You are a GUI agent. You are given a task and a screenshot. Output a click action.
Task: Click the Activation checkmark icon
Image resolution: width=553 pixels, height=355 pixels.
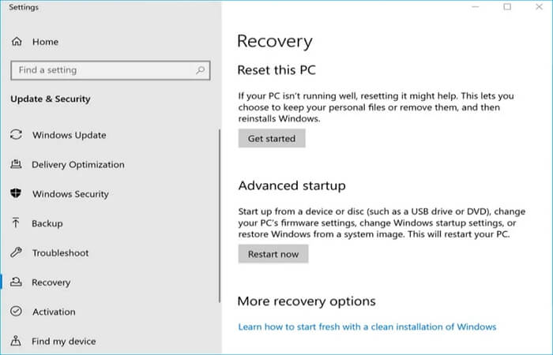pos(16,312)
